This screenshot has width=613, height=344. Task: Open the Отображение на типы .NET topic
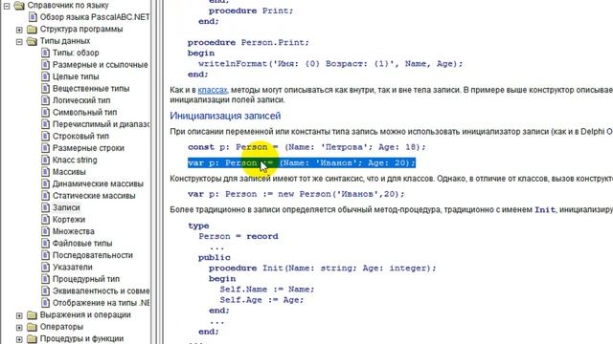102,303
